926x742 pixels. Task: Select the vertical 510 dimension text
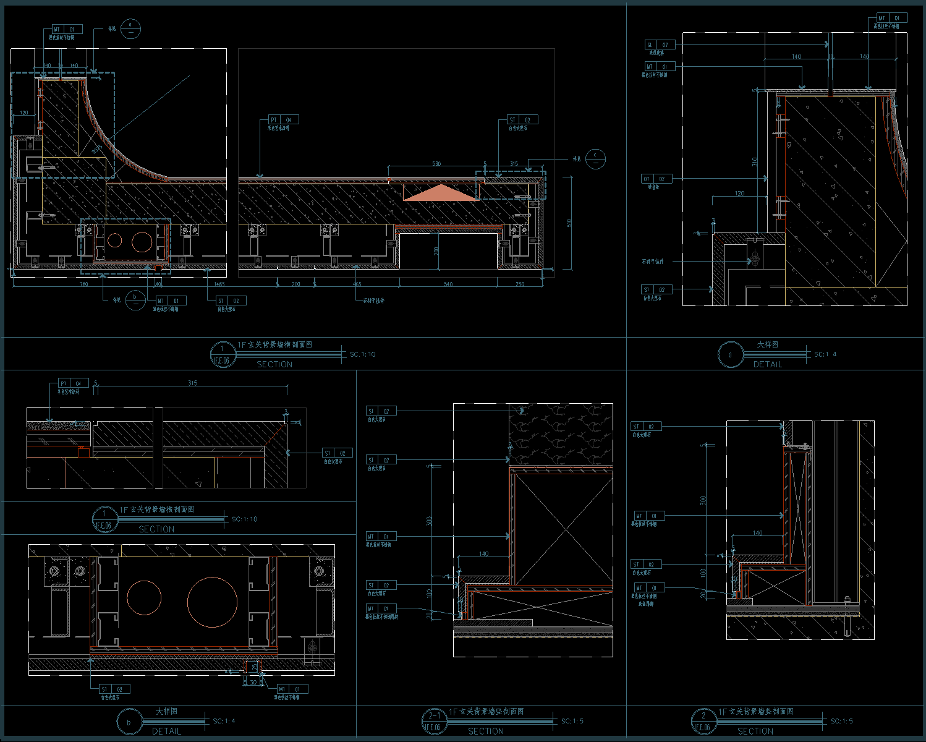[x=570, y=223]
